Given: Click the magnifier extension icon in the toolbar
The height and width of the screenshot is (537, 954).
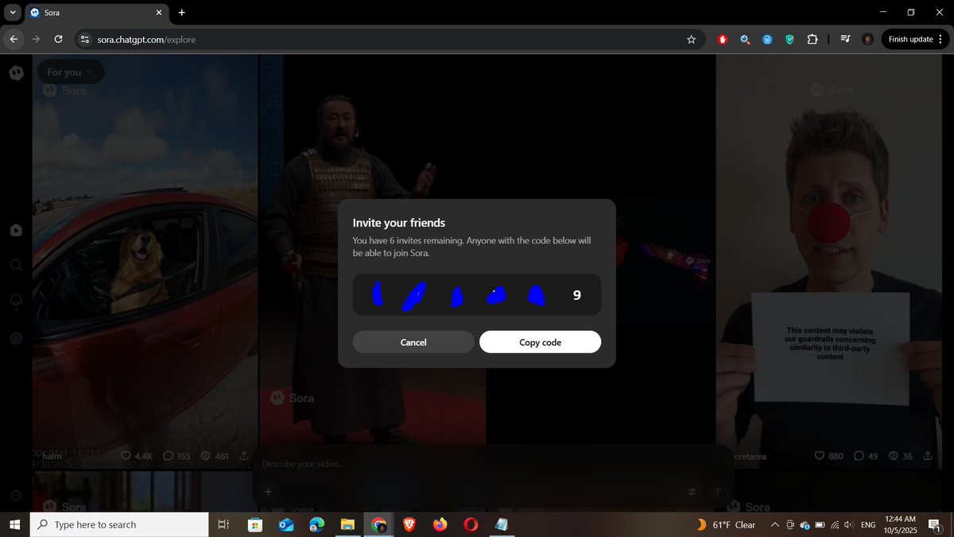Looking at the screenshot, I should click(x=745, y=39).
